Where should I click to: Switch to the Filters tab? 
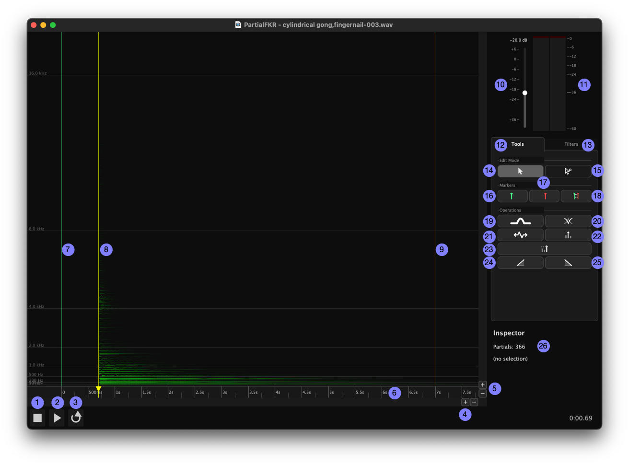[571, 144]
